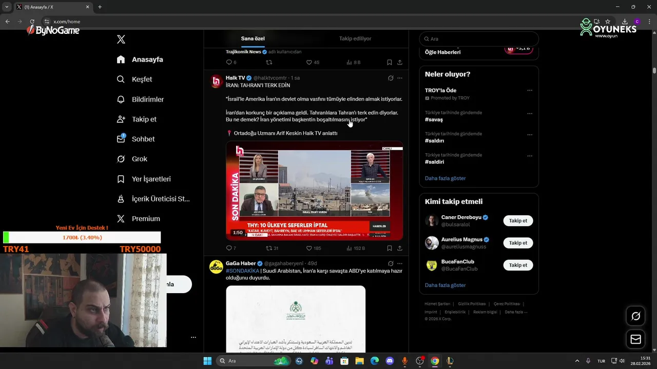This screenshot has height=369, width=657.
Task: Open more options on Halk TV post
Action: point(400,78)
